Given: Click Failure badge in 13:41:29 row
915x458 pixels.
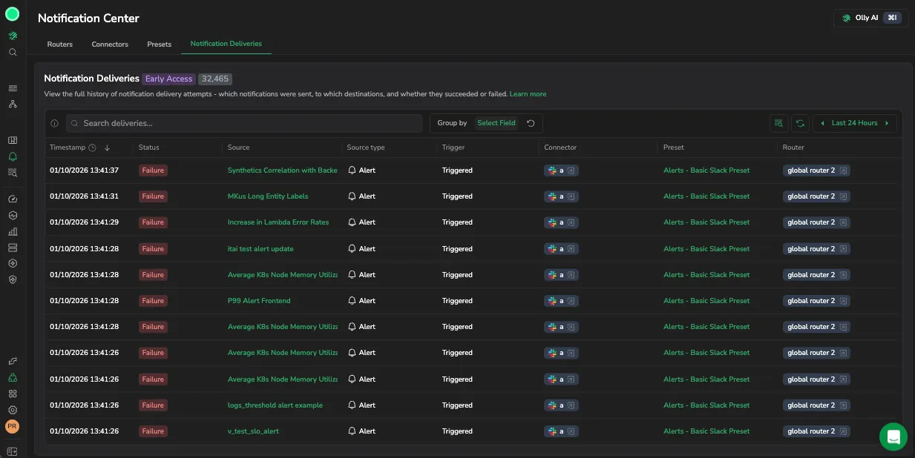Looking at the screenshot, I should pyautogui.click(x=153, y=222).
